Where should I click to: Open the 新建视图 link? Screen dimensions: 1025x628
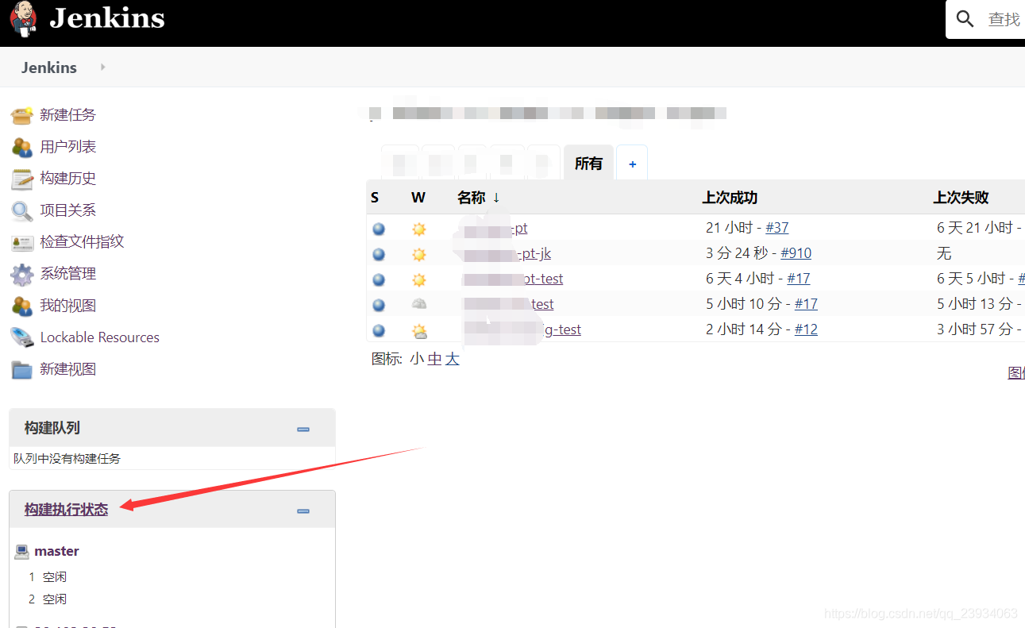click(x=68, y=369)
